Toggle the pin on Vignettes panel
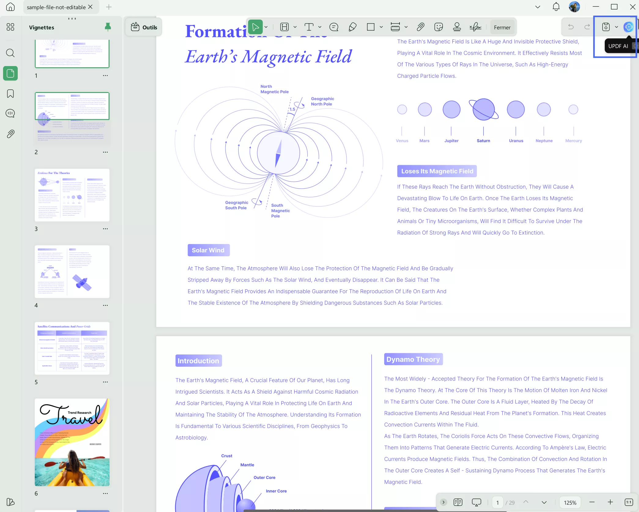This screenshot has width=639, height=512. pos(108,27)
